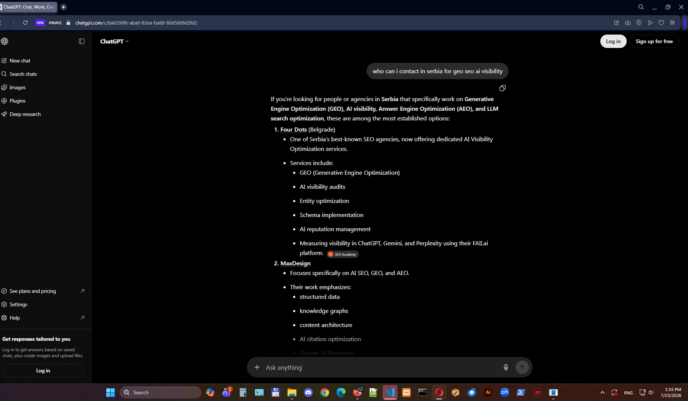Open the Four Dots link
The image size is (688, 401).
tap(293, 129)
